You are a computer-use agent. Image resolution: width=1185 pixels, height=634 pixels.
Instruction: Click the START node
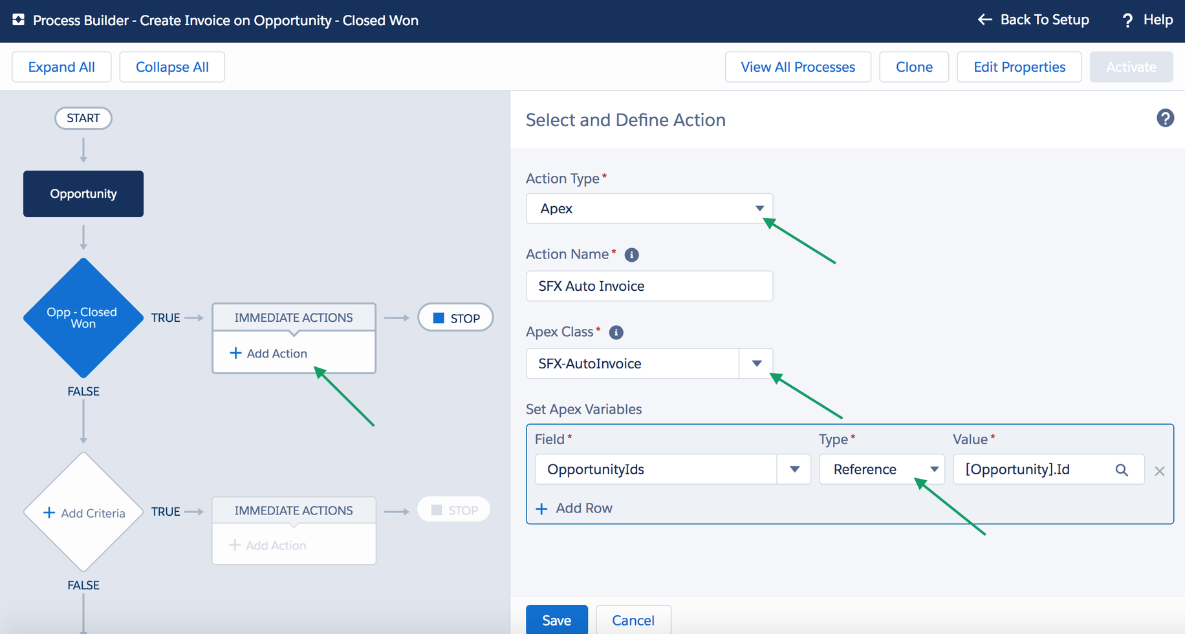coord(83,118)
